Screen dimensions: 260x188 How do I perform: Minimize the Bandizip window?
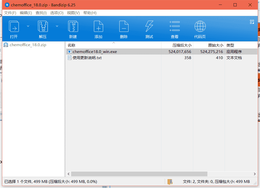pyautogui.click(x=220, y=5)
